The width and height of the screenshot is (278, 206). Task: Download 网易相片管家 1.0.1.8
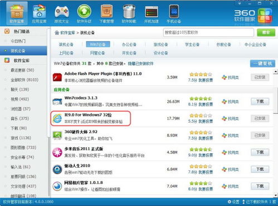coord(260,186)
